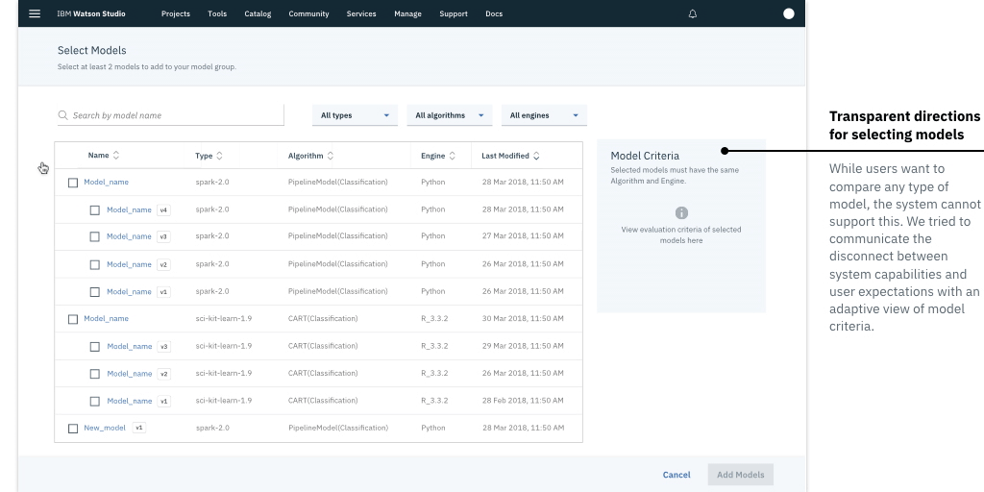The height and width of the screenshot is (492, 984).
Task: Click the Cancel button
Action: 676,475
